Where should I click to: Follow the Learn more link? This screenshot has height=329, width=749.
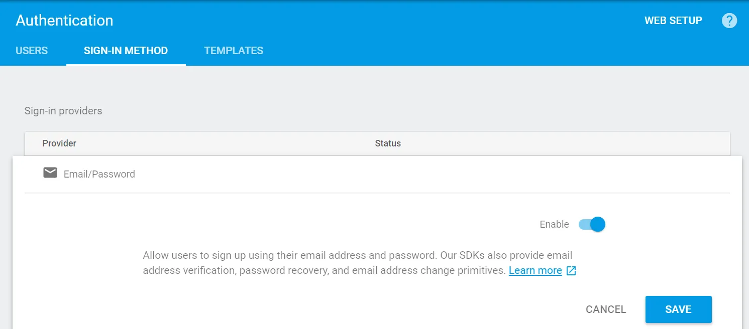pyautogui.click(x=535, y=271)
